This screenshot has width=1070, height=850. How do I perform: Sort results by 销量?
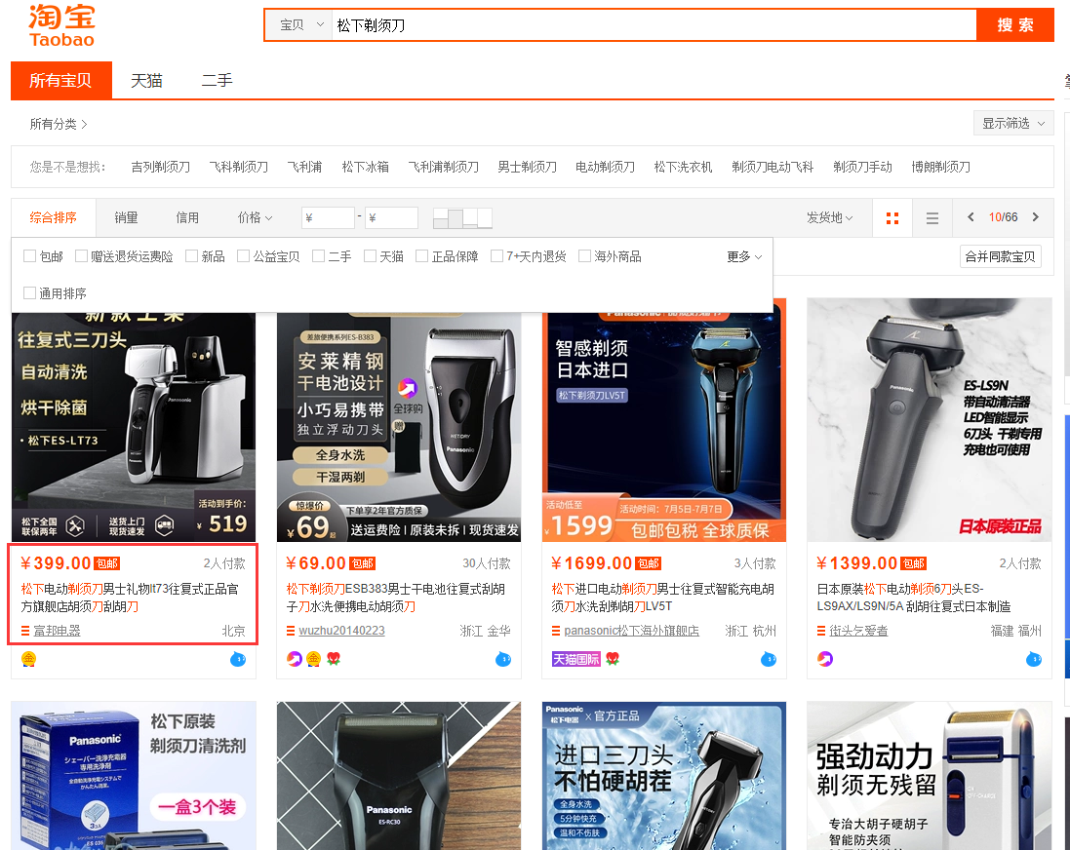[126, 217]
